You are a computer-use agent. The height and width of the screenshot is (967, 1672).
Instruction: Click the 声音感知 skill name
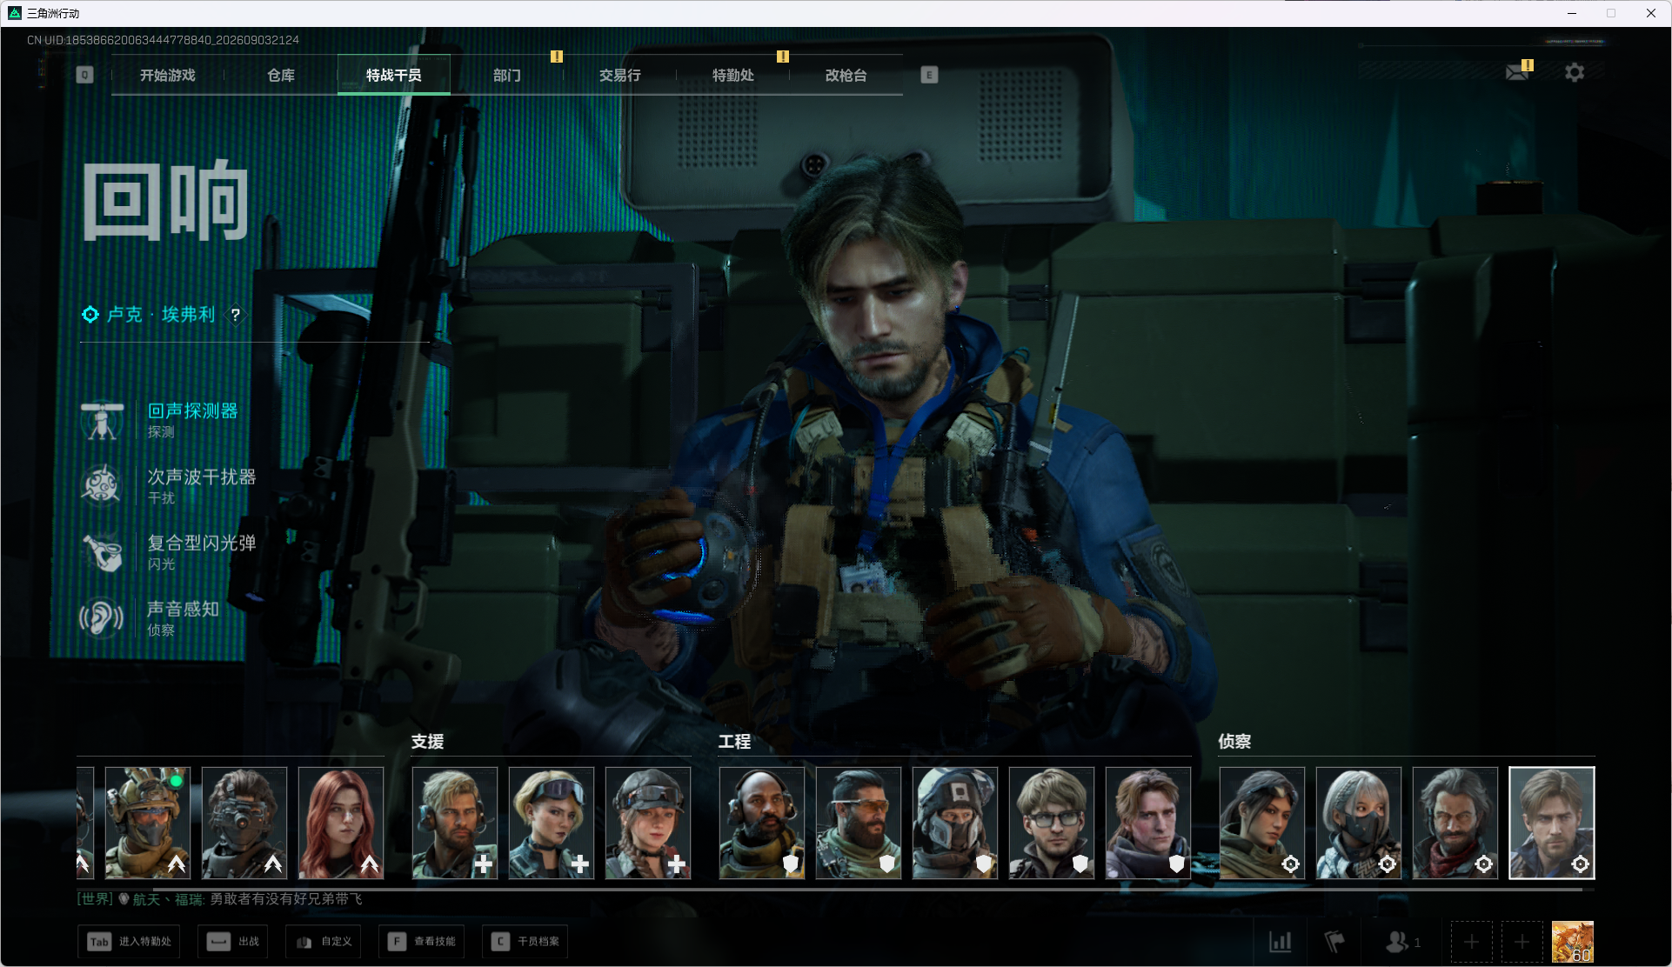(x=183, y=610)
